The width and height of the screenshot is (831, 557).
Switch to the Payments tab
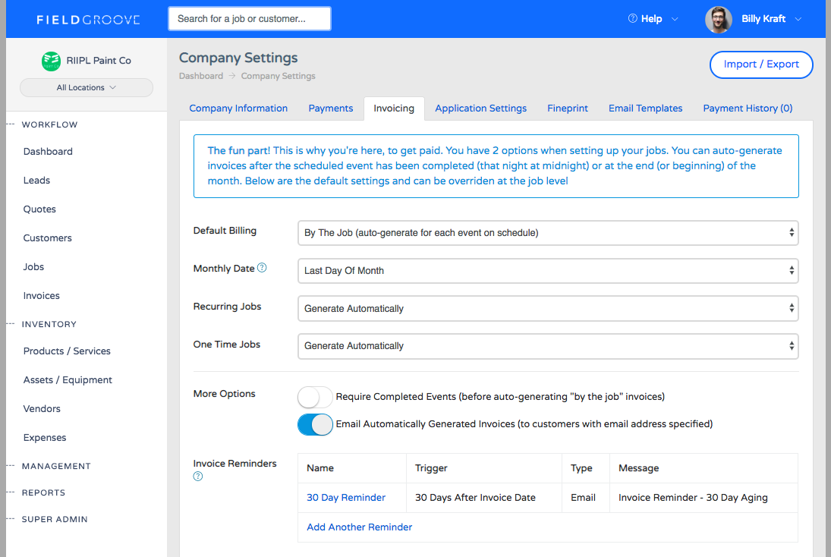pos(331,108)
